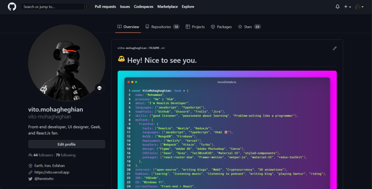Click the followers people icon
Viewport: 372px width, 189px height.
click(x=30, y=155)
